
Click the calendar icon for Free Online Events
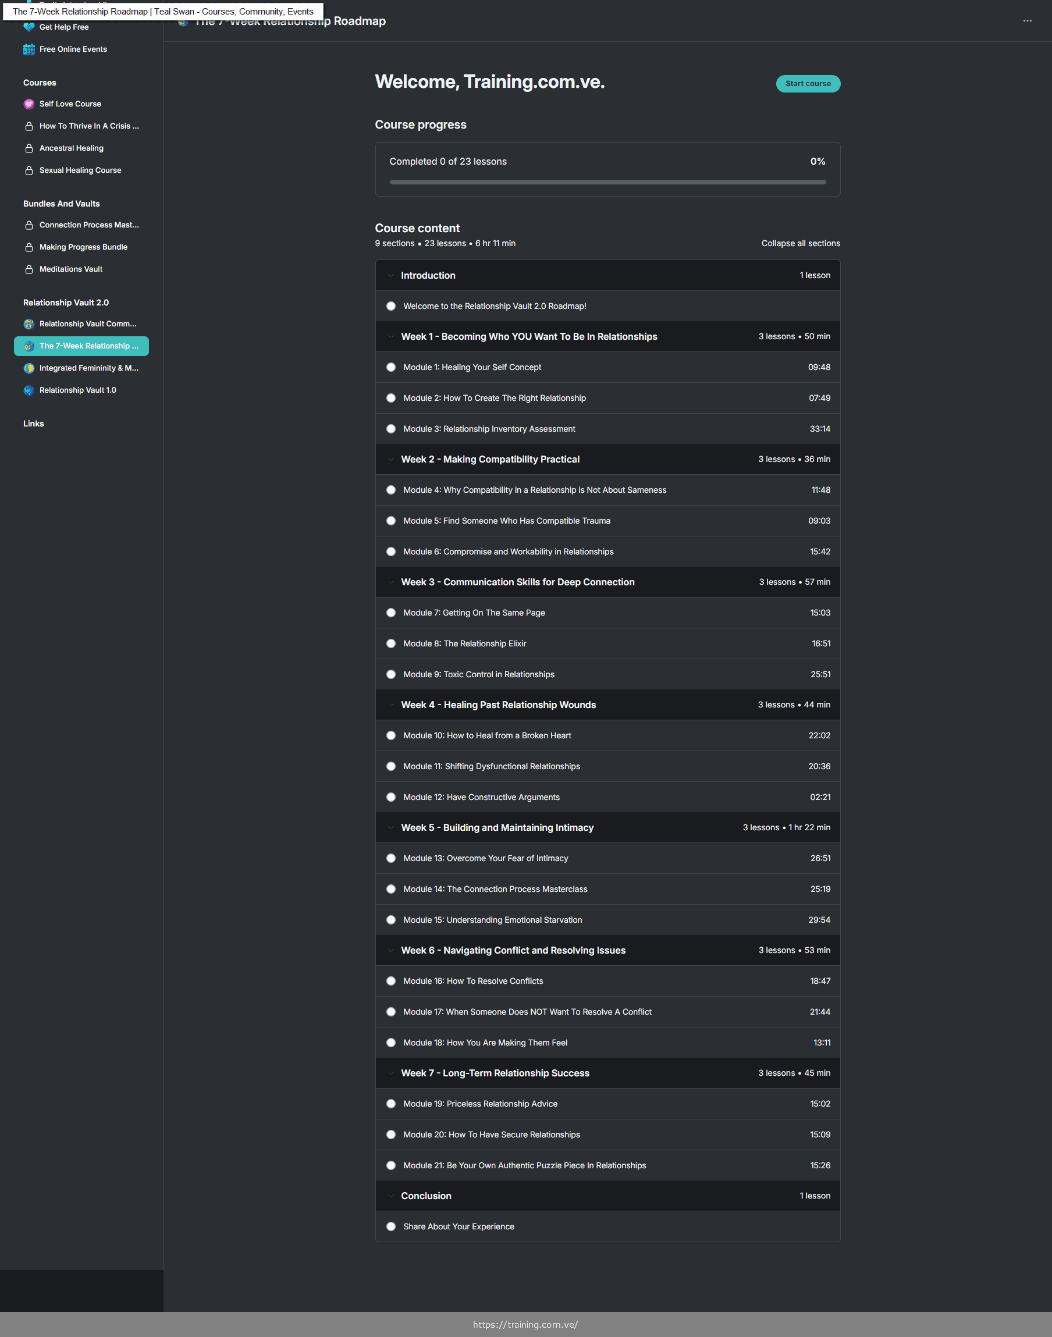(x=29, y=49)
